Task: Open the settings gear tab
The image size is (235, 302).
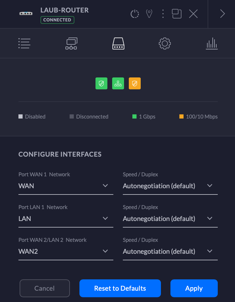Action: pos(165,43)
